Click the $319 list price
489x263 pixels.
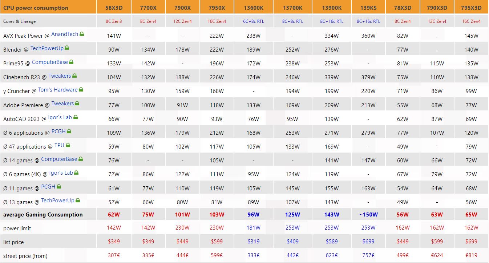point(253,241)
